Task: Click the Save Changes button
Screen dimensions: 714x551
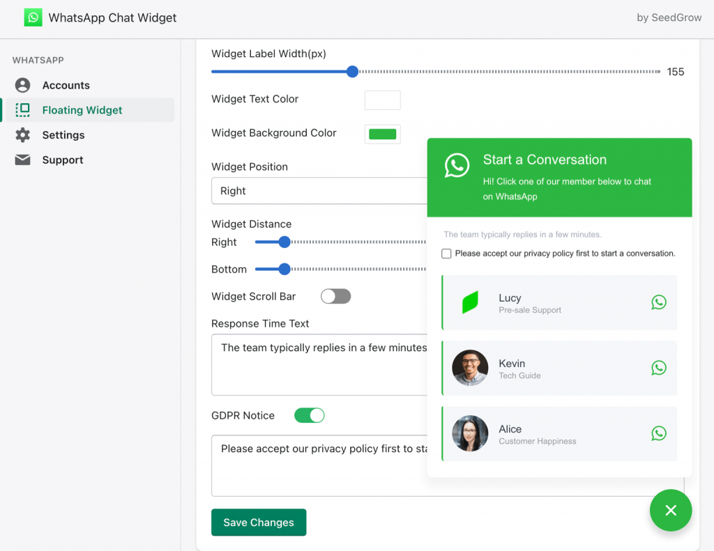Action: tap(258, 522)
